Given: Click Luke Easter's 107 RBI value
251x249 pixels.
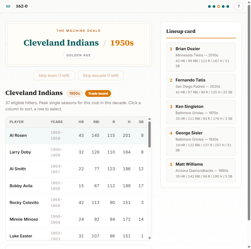Looking at the screenshot, I should point(95,236).
